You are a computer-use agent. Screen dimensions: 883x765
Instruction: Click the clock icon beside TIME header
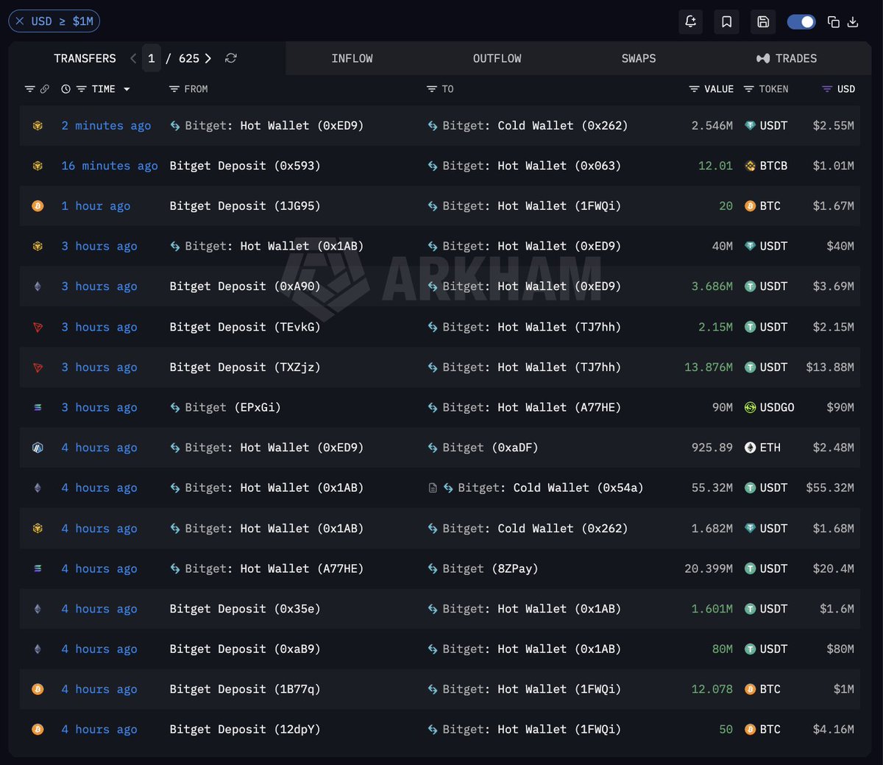click(x=65, y=89)
